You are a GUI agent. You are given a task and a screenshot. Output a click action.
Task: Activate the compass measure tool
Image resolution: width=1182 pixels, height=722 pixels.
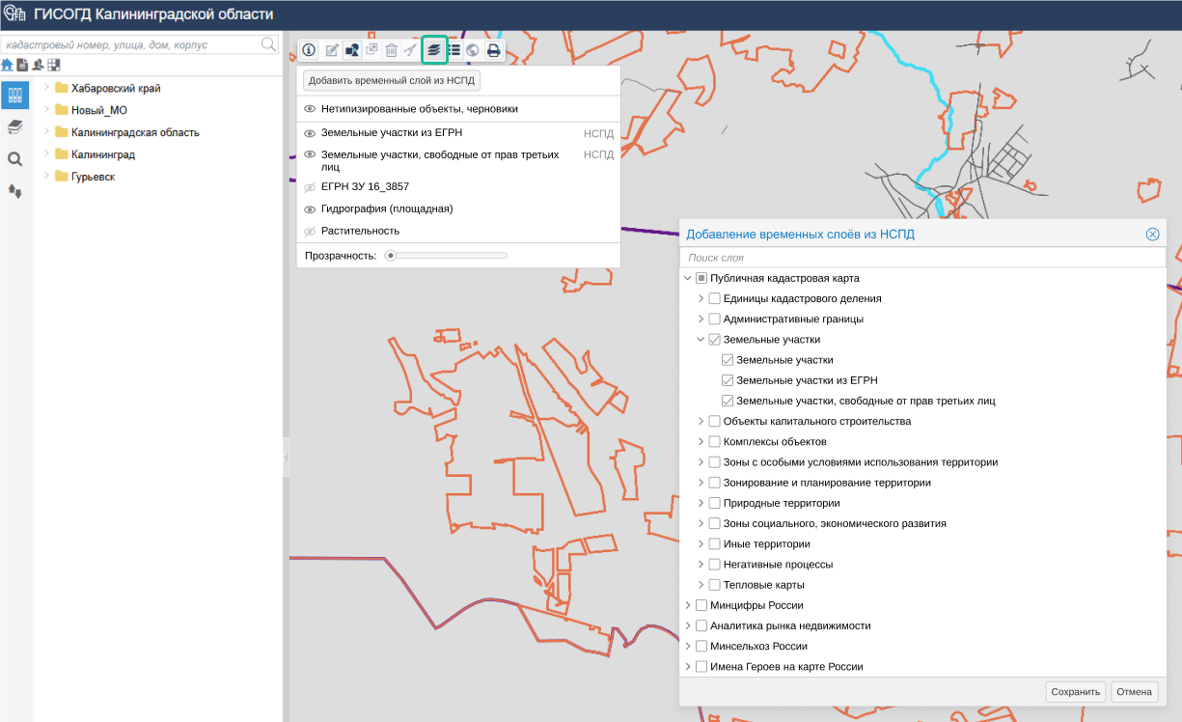click(410, 50)
